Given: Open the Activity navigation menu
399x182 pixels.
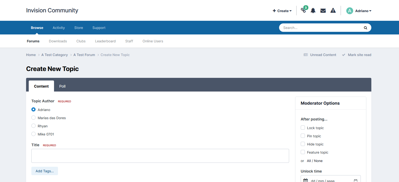Looking at the screenshot, I should pos(59,28).
